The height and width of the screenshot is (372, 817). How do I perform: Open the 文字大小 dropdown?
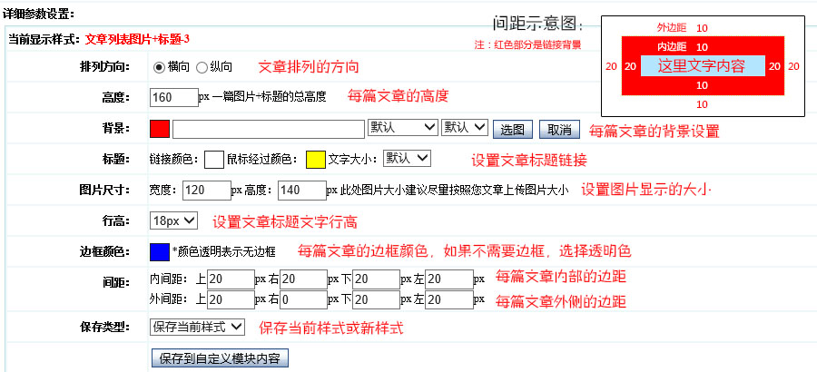[408, 159]
